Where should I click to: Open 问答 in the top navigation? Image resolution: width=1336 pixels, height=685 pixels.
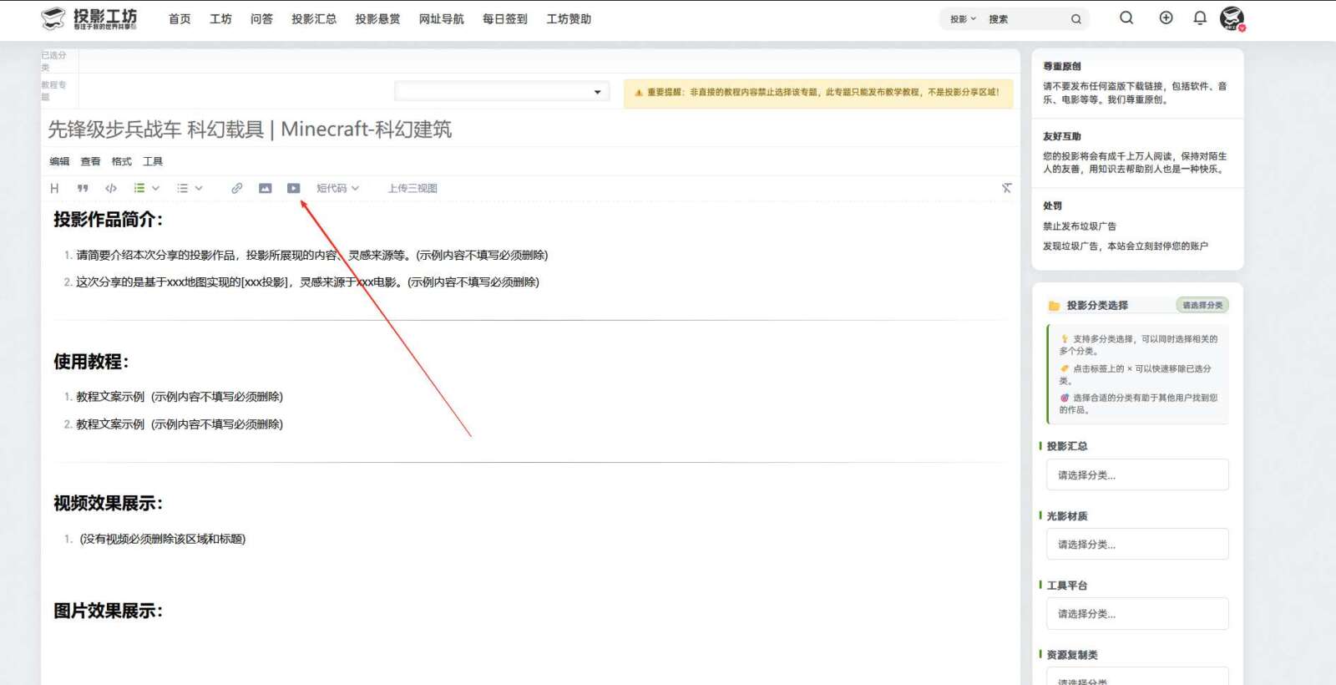click(261, 18)
